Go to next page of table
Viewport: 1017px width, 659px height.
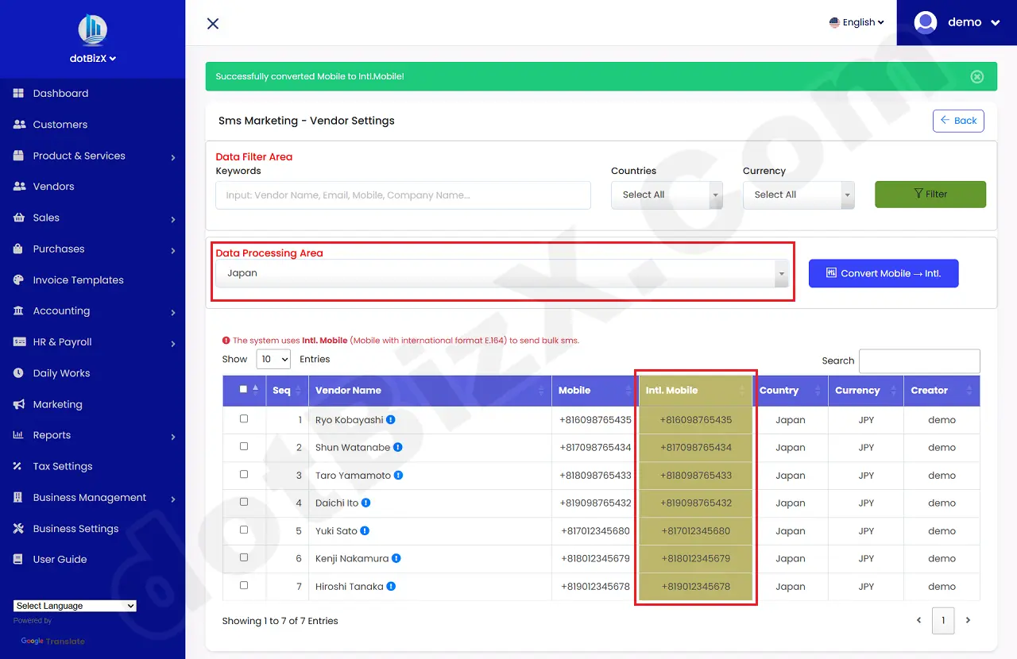tap(968, 621)
